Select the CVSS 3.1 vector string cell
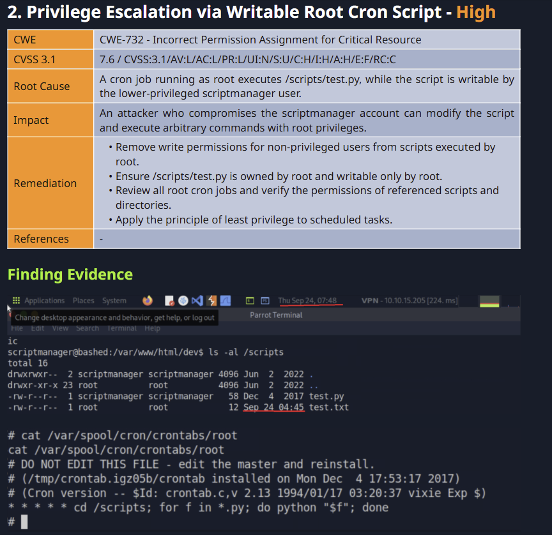 point(307,59)
